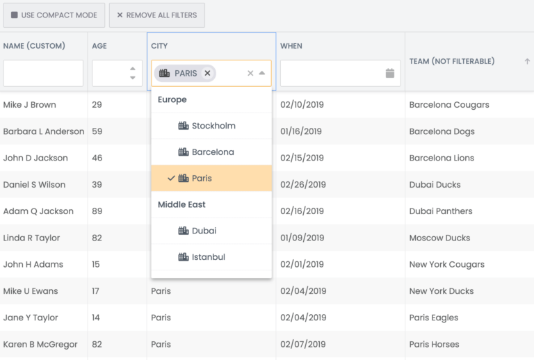Click the Paris Eagles team cell
The width and height of the screenshot is (534, 360).
tap(469, 318)
